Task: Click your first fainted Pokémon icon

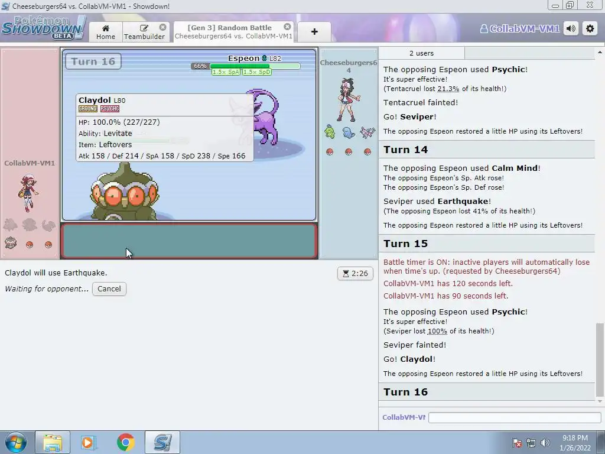Action: point(11,224)
